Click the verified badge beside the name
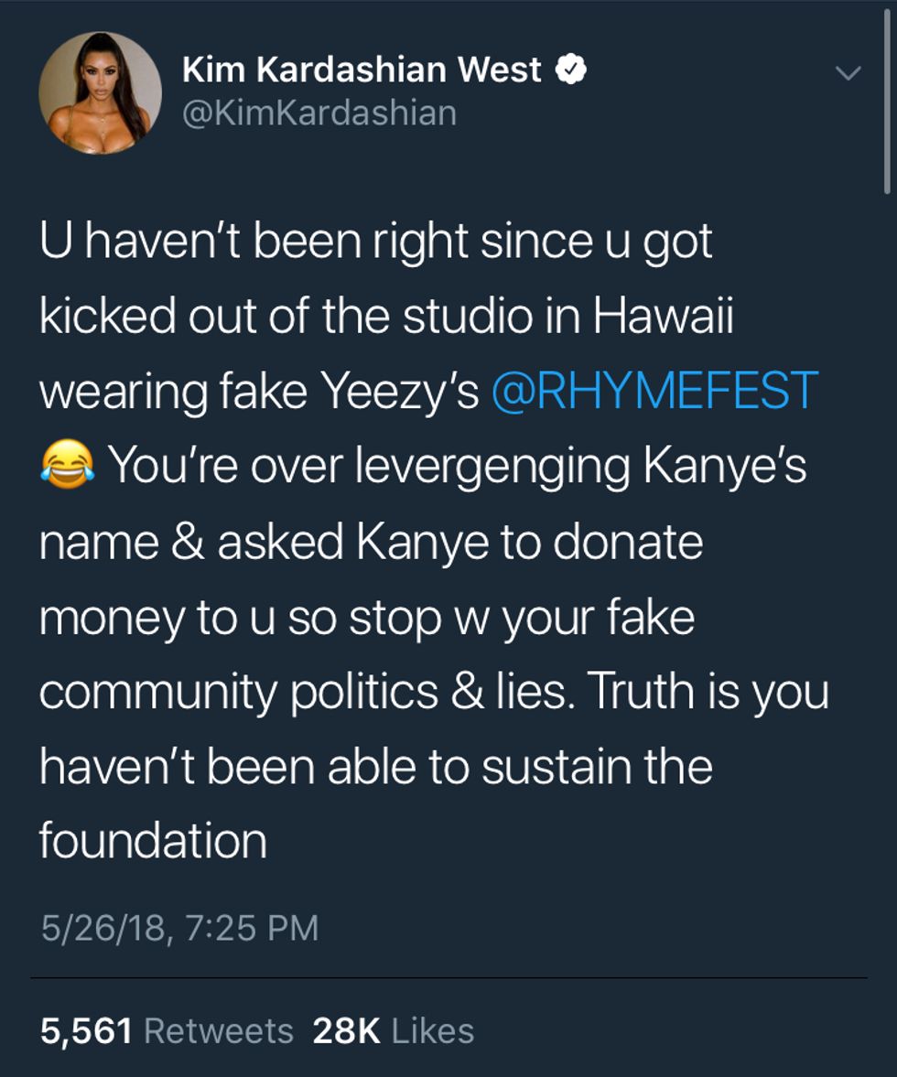Viewport: 897px width, 1077px height. point(572,70)
